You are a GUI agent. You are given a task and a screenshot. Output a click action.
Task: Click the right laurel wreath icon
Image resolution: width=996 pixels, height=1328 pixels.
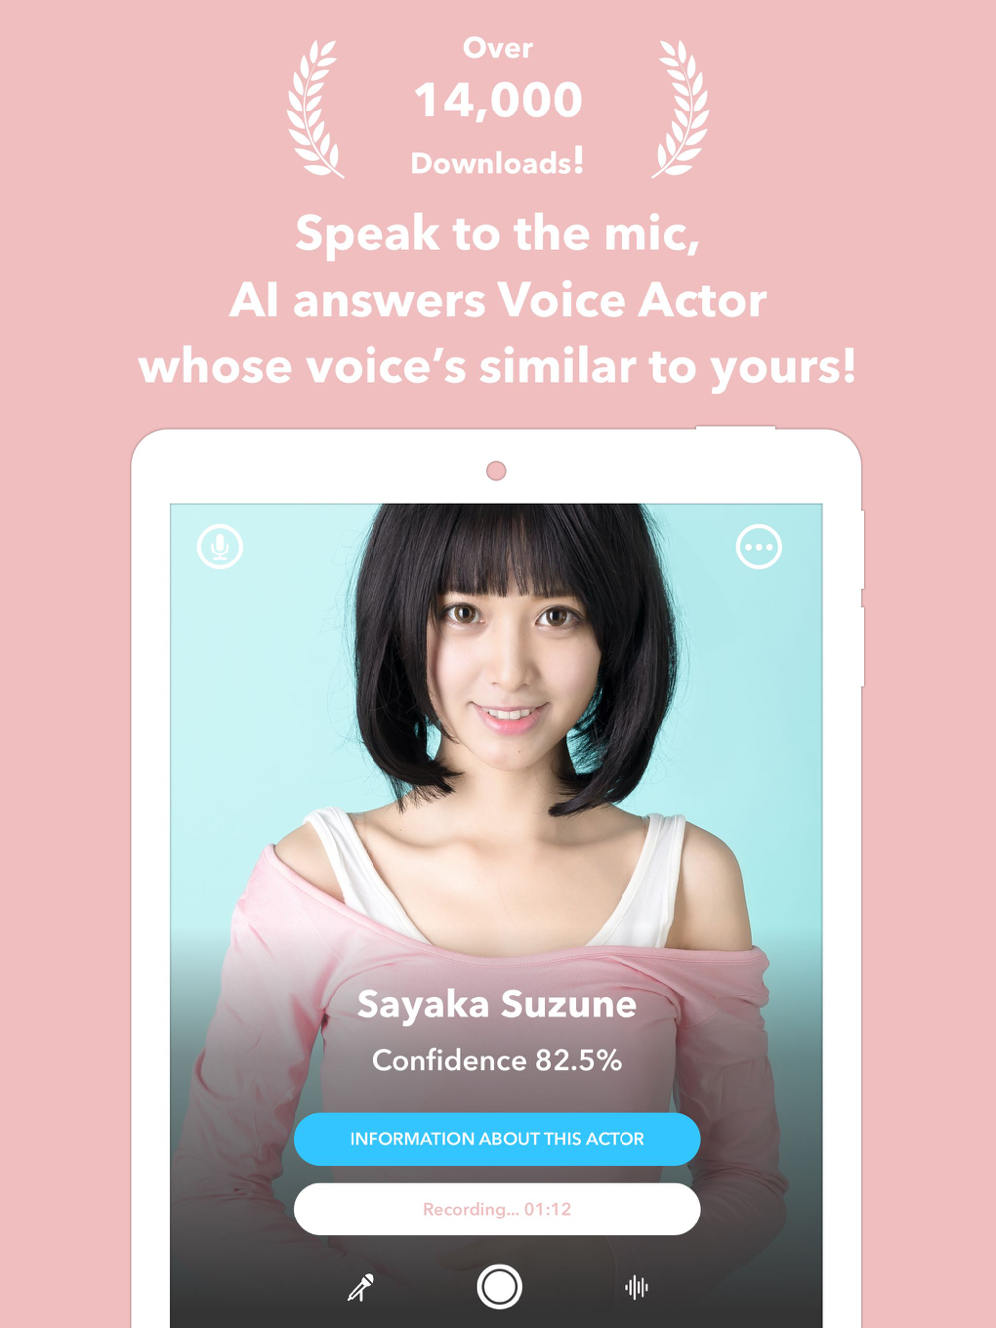pos(681,110)
